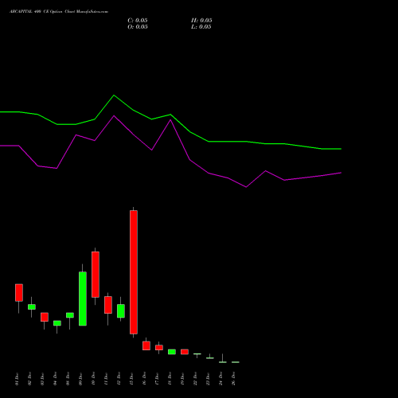Click the 16 Dec date label
The image size is (398, 398).
144,379
